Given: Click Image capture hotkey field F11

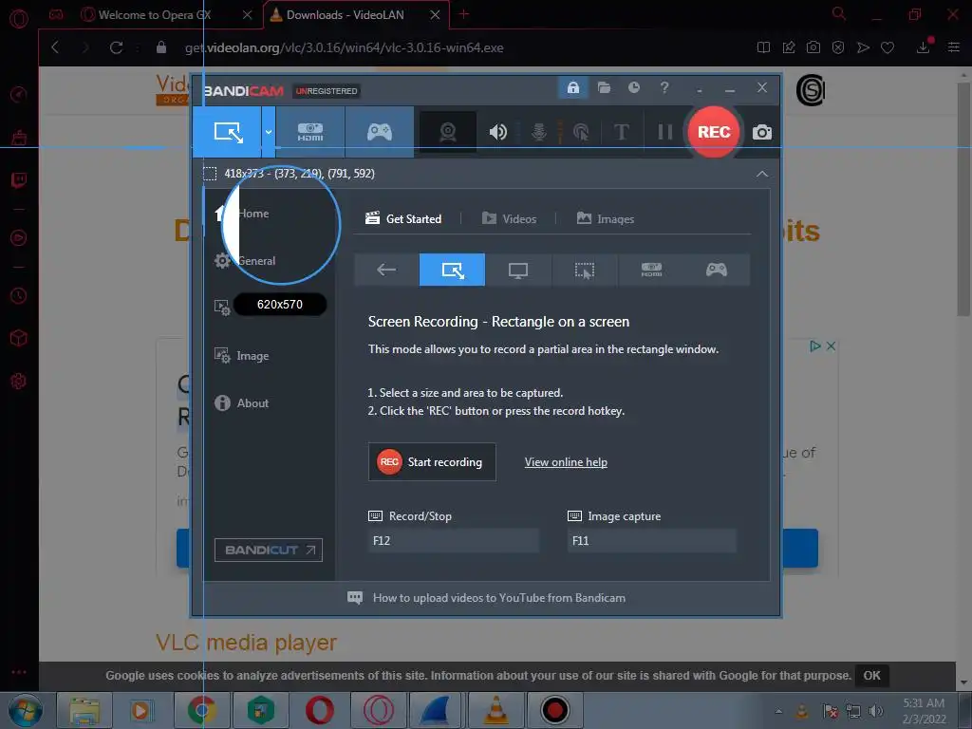Looking at the screenshot, I should [x=652, y=540].
